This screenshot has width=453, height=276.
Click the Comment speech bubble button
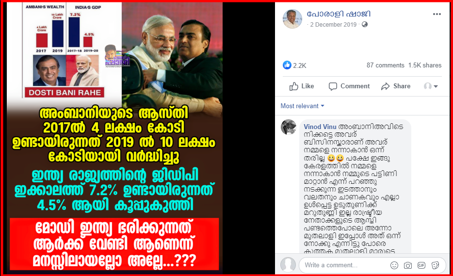[x=349, y=86]
